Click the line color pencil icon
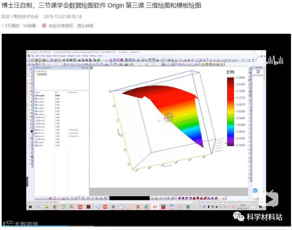This screenshot has width=292, height=230. pyautogui.click(x=127, y=64)
